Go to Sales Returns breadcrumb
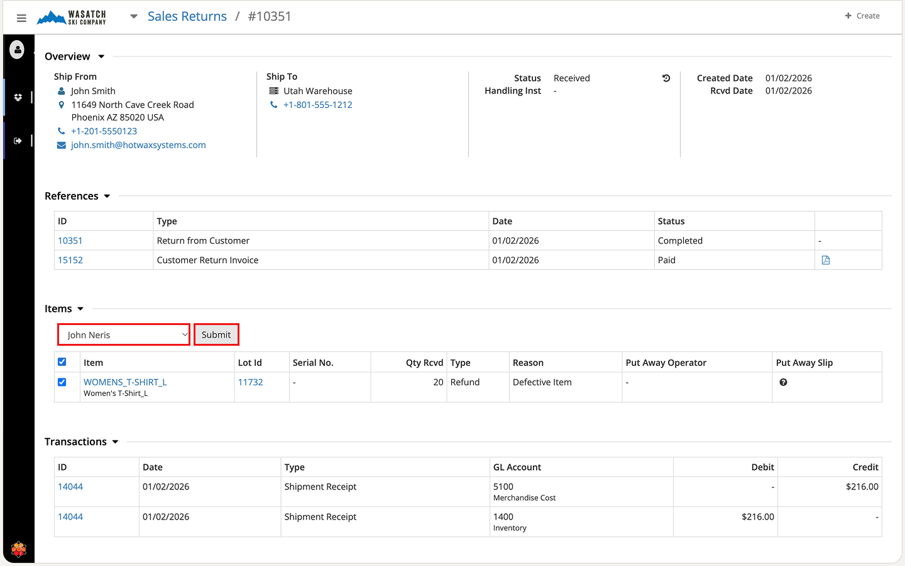Image resolution: width=905 pixels, height=566 pixels. click(187, 16)
